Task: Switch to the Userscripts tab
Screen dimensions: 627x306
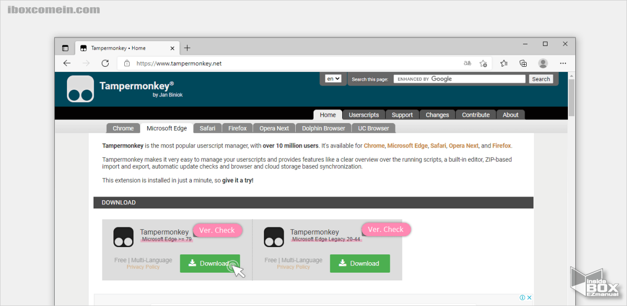Action: click(x=364, y=115)
